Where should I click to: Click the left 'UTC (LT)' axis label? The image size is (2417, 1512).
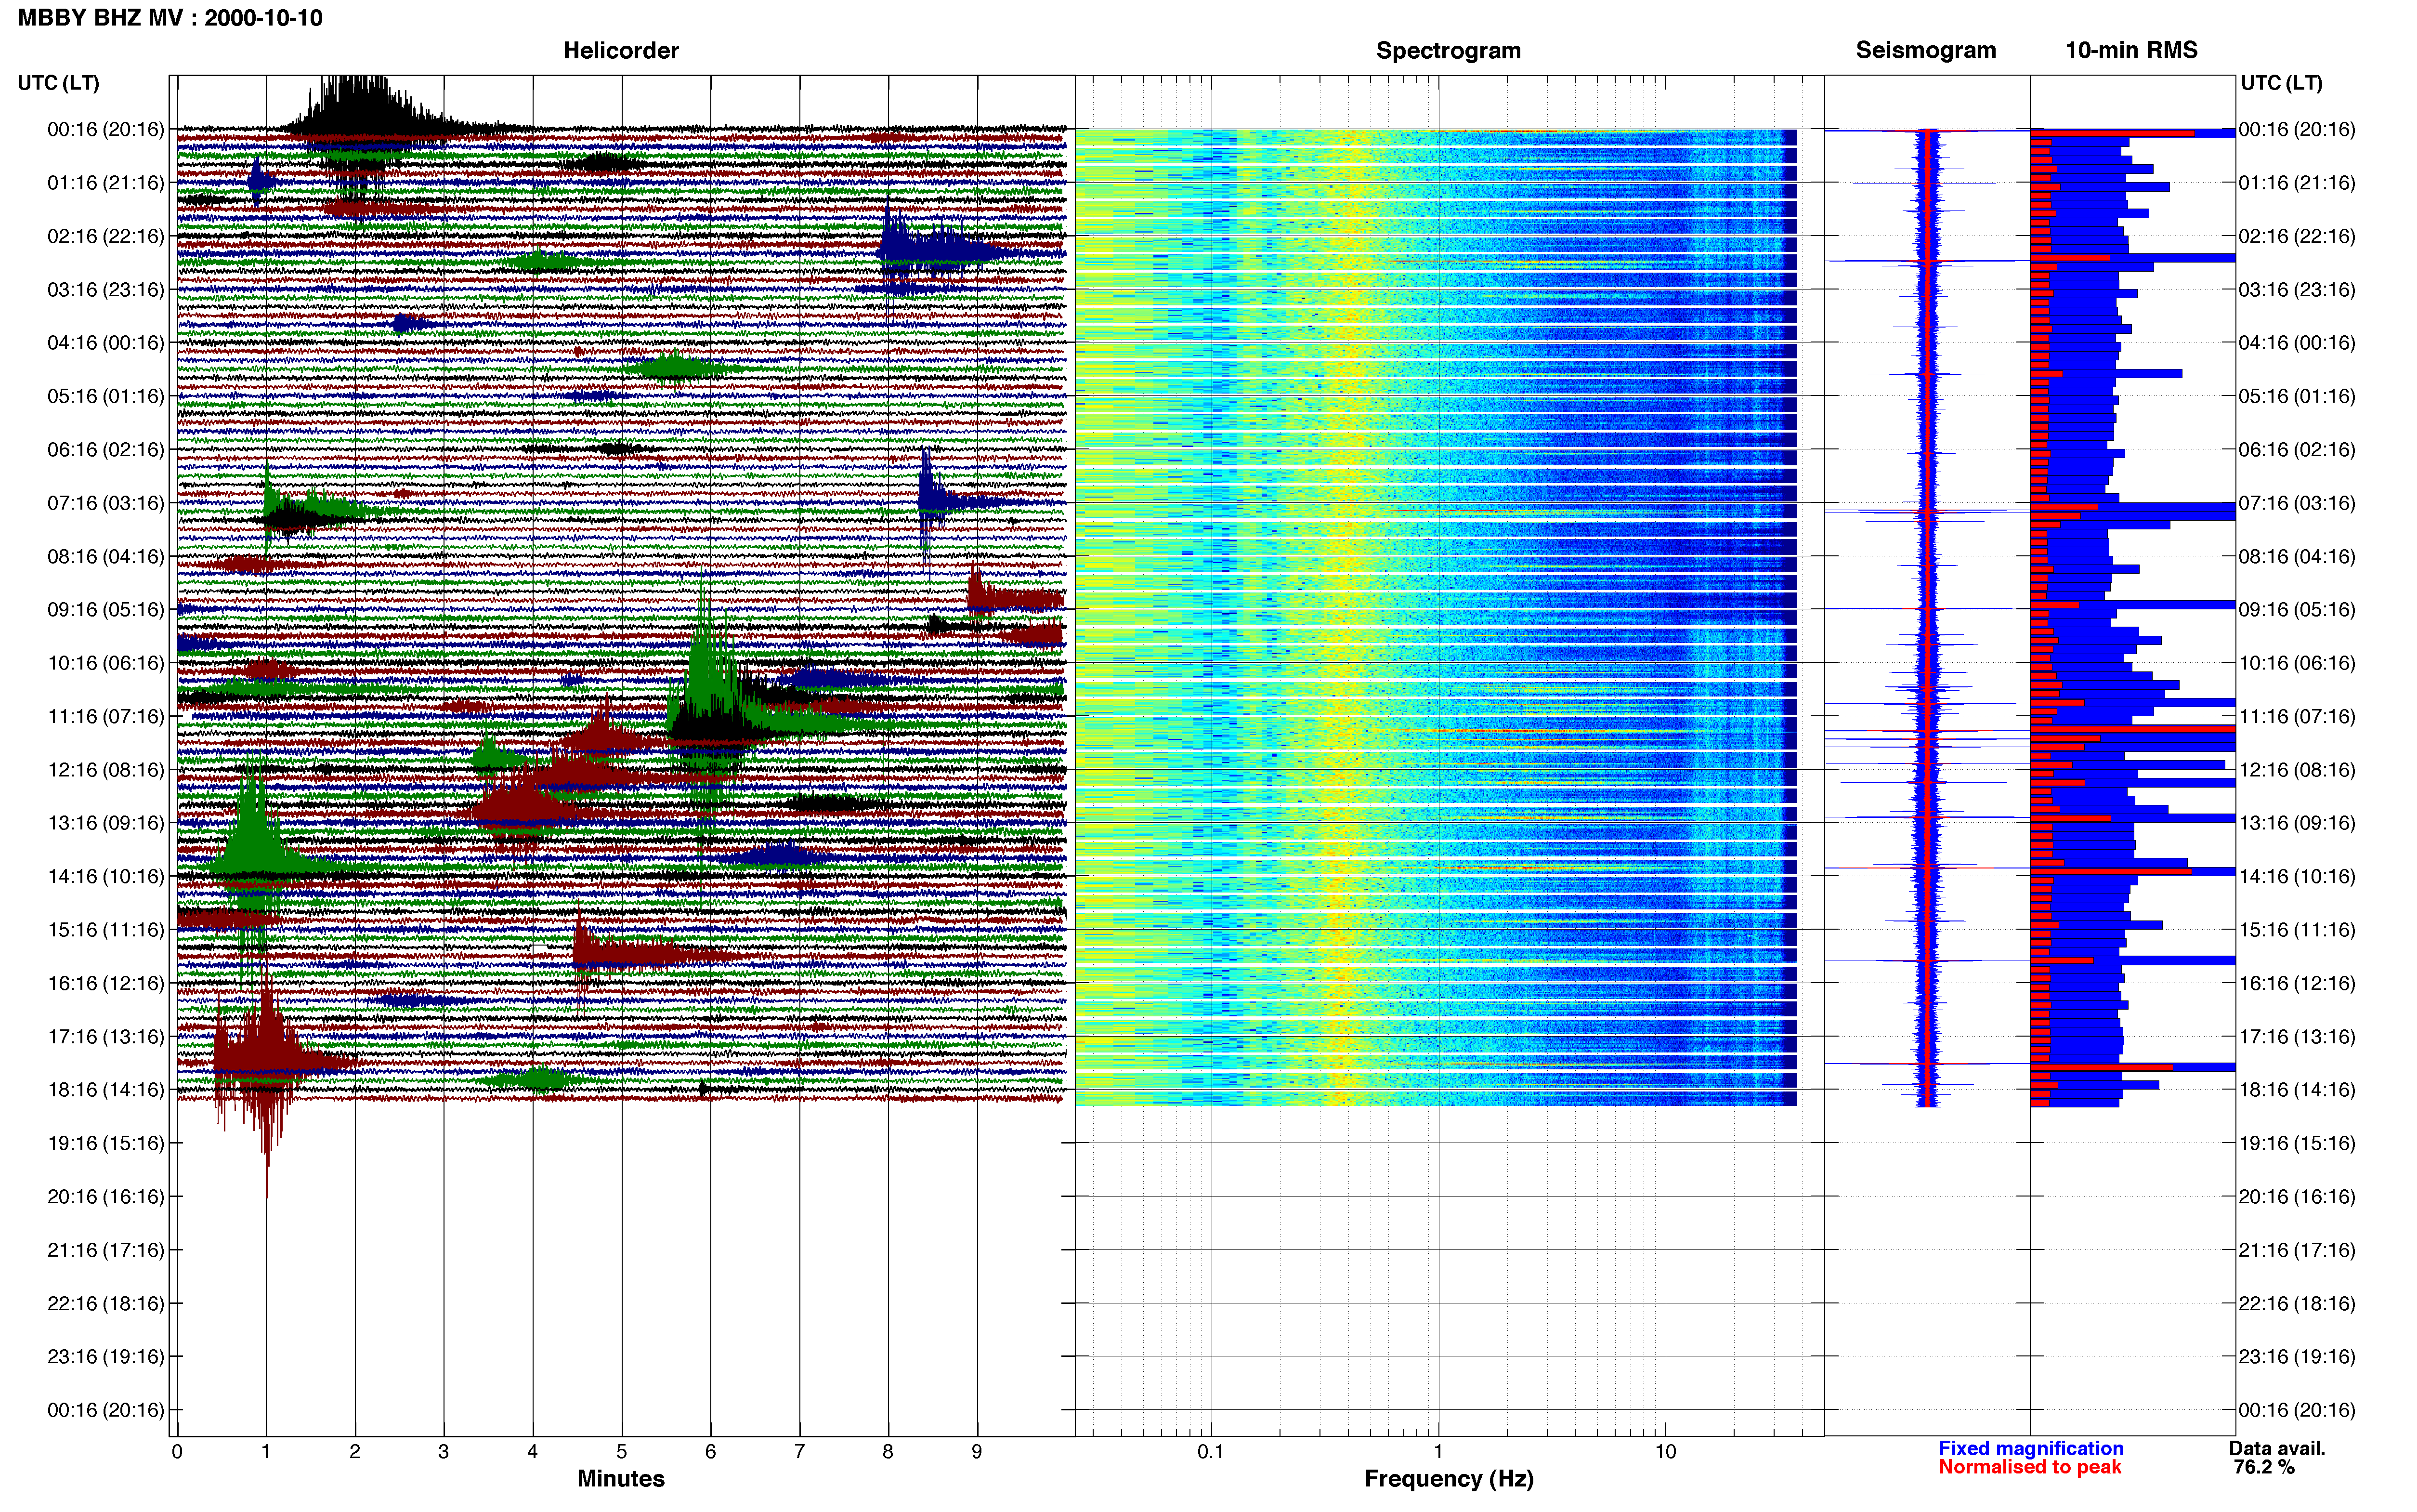(58, 83)
